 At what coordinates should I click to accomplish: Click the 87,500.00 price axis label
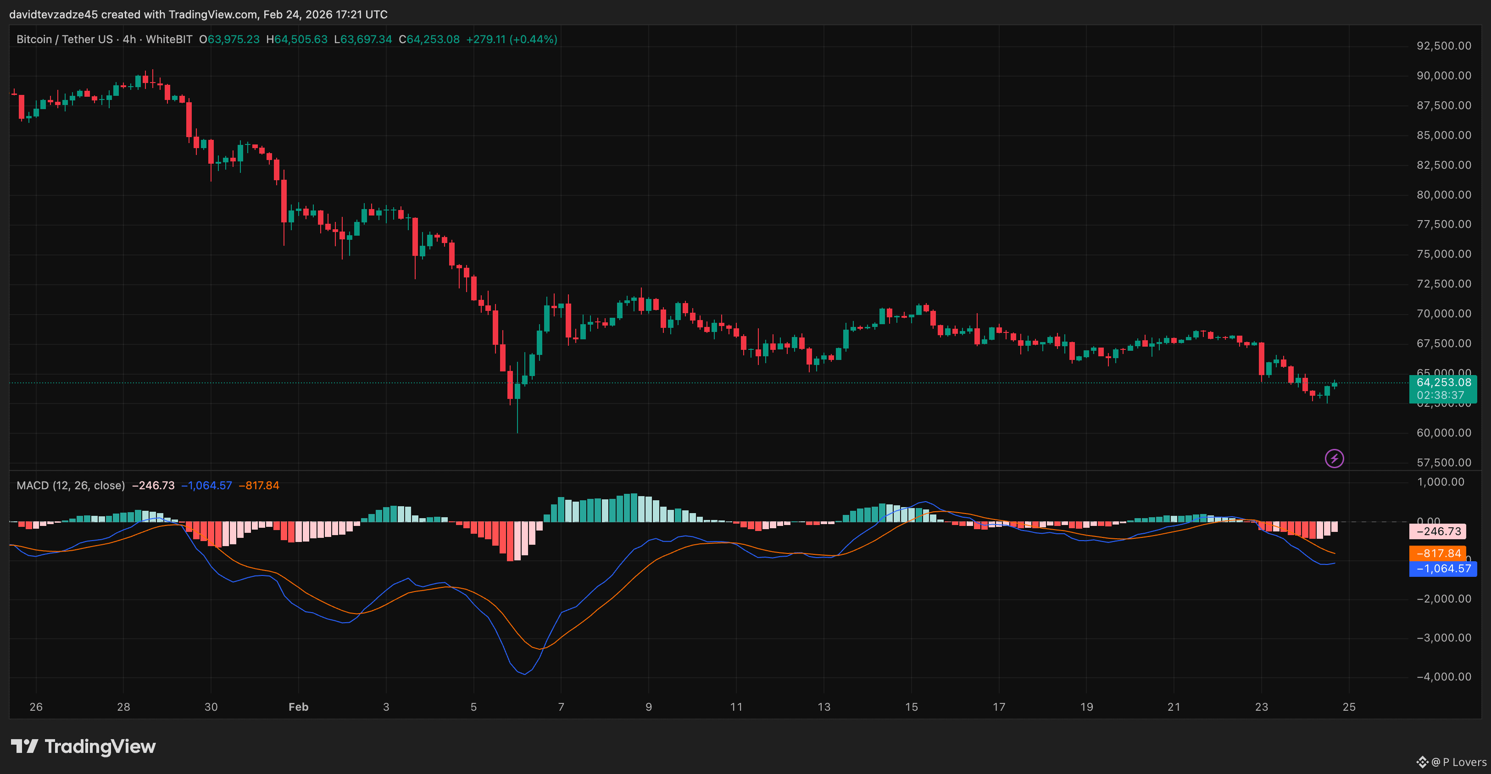pyautogui.click(x=1444, y=105)
